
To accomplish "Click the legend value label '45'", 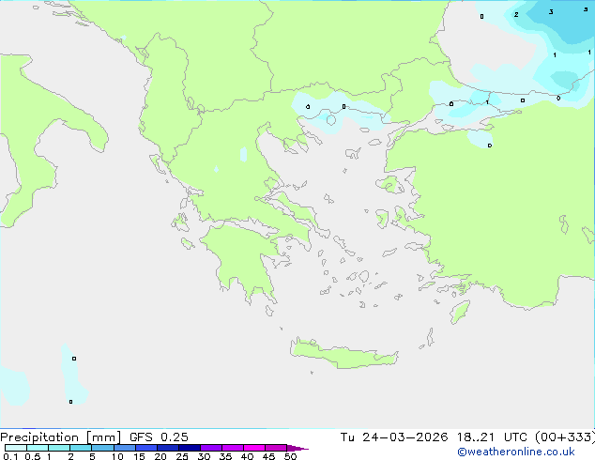I will tap(268, 456).
